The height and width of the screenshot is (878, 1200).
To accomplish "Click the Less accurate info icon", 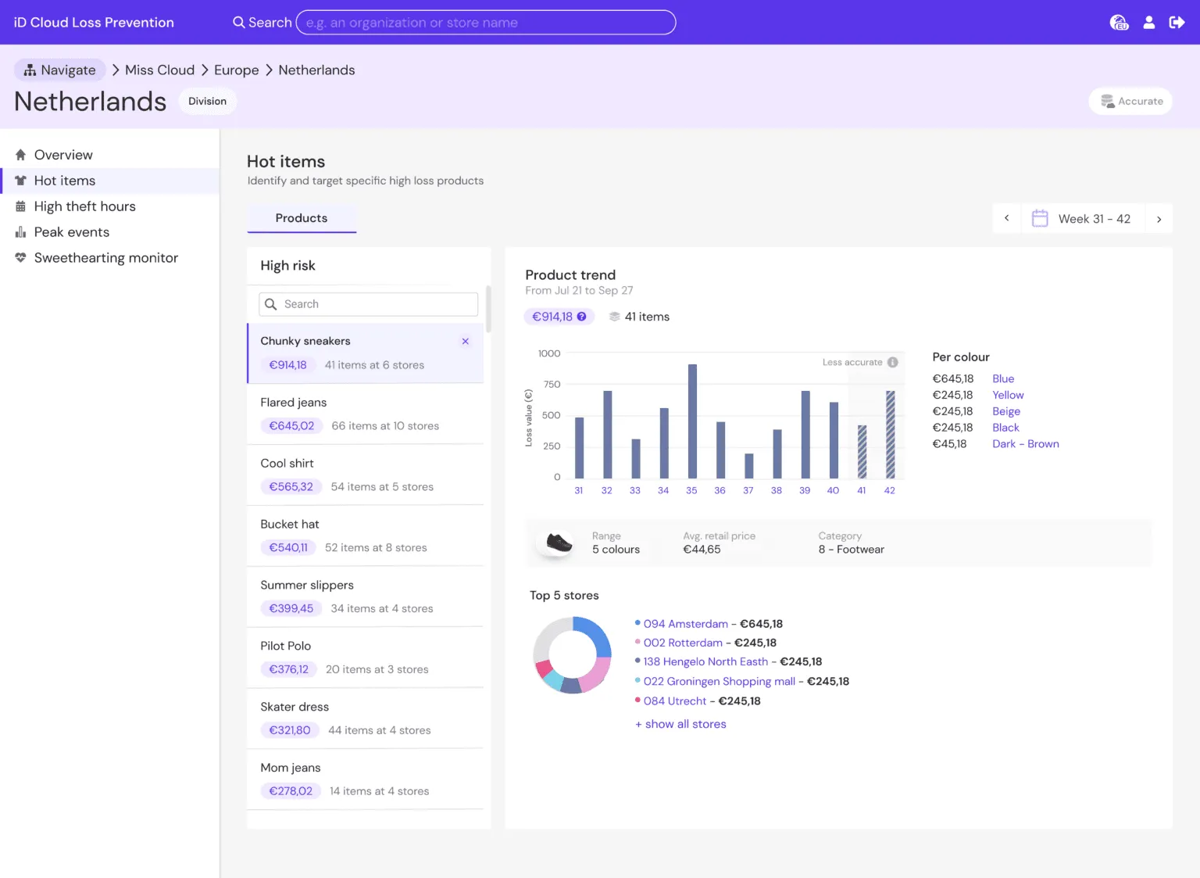I will tap(892, 362).
